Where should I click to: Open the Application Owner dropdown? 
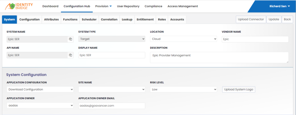pos(40,105)
